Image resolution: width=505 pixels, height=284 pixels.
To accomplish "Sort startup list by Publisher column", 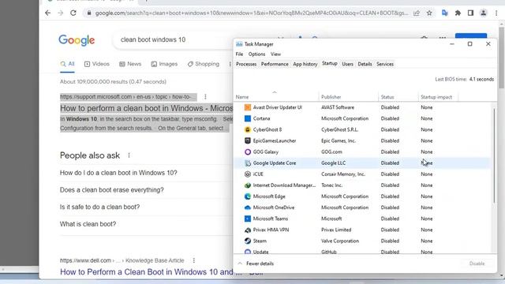I will (x=349, y=97).
